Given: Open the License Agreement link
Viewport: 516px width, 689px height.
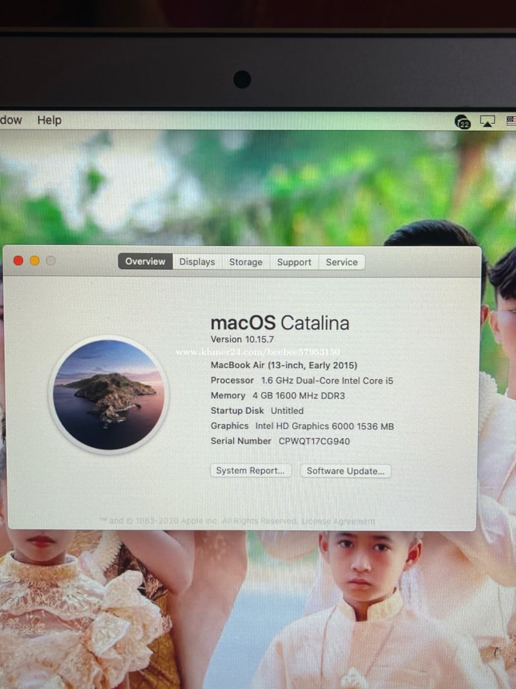Looking at the screenshot, I should [339, 521].
